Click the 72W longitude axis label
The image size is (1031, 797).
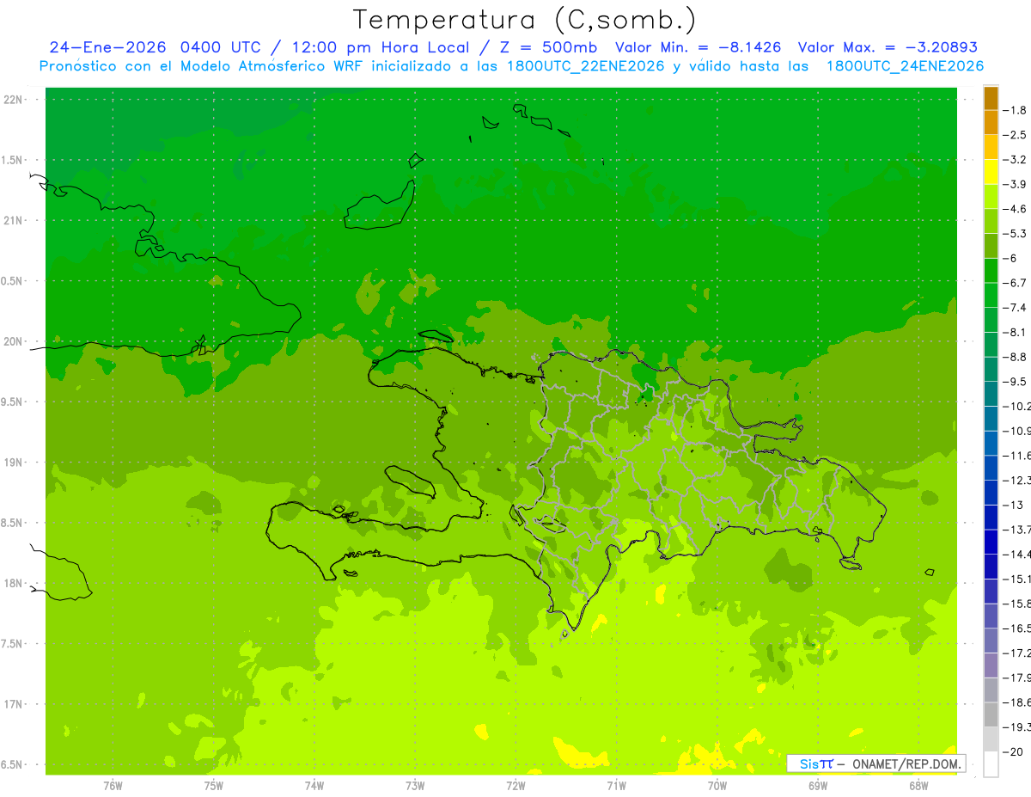pyautogui.click(x=515, y=786)
